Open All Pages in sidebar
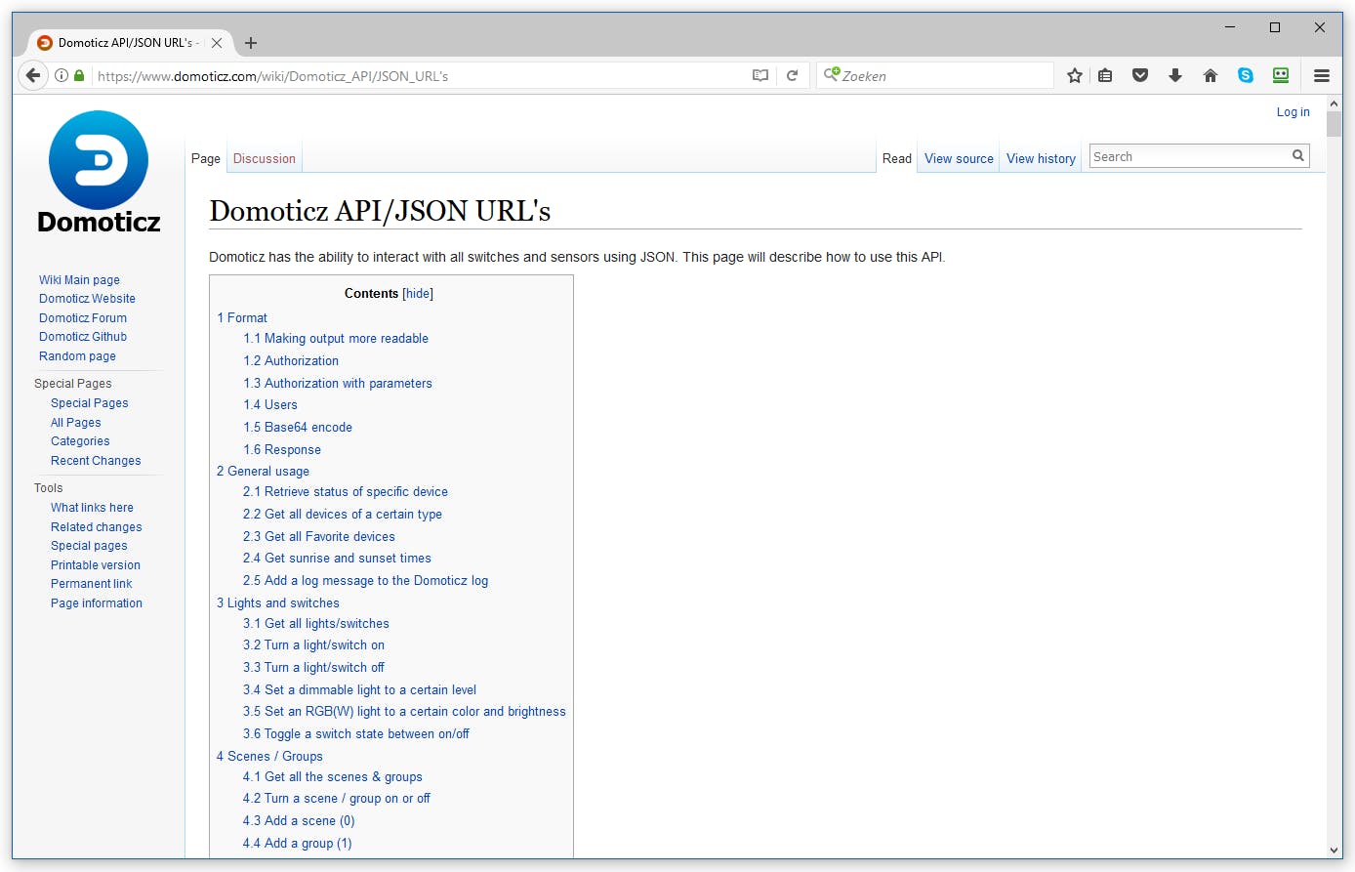 point(76,423)
